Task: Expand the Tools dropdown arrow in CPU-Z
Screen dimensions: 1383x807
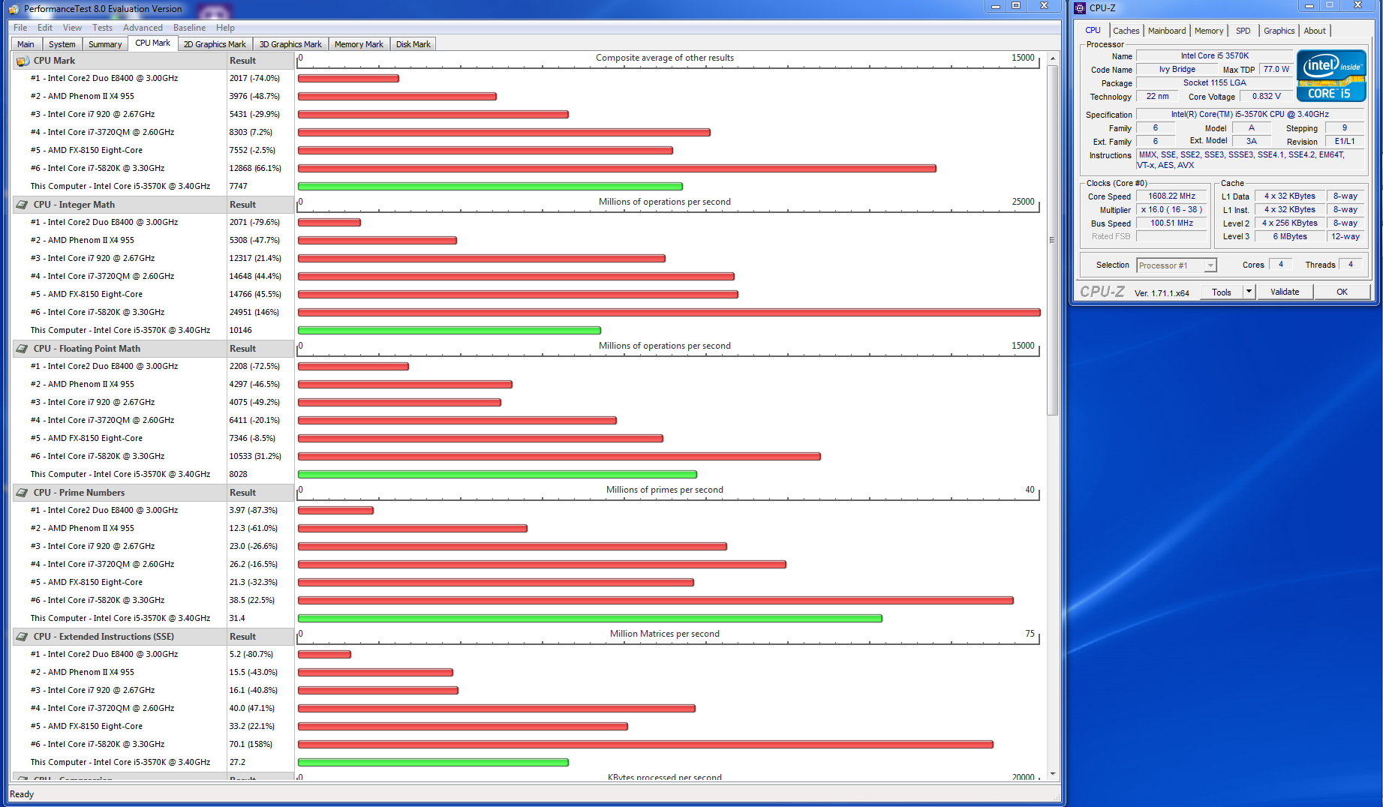Action: tap(1249, 292)
